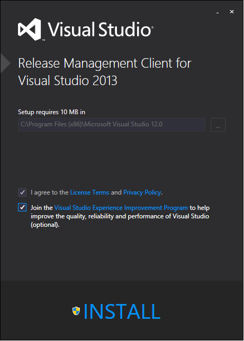This screenshot has width=244, height=341.
Task: Close the setup window
Action: pyautogui.click(x=232, y=12)
